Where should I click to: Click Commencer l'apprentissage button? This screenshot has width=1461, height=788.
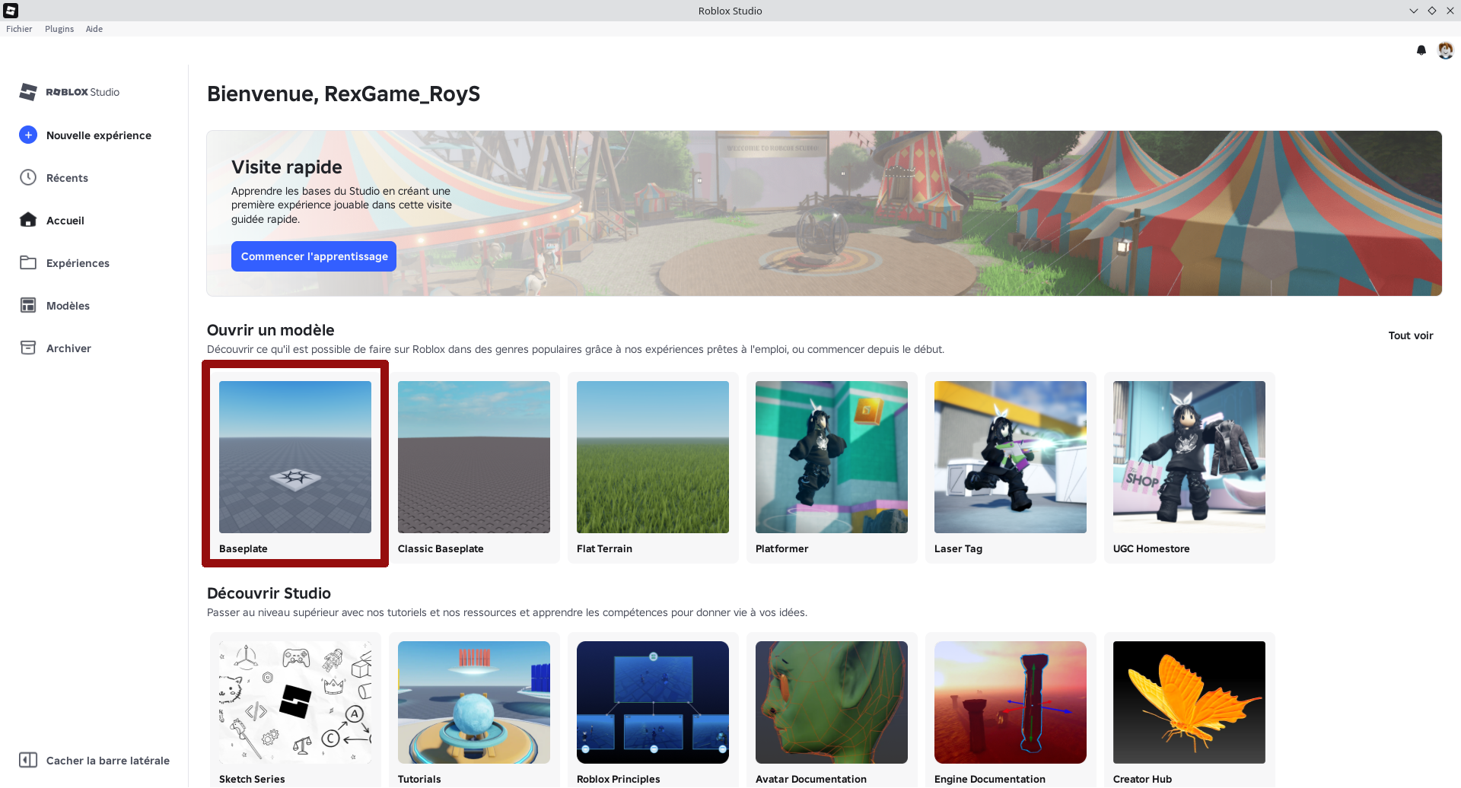point(313,256)
